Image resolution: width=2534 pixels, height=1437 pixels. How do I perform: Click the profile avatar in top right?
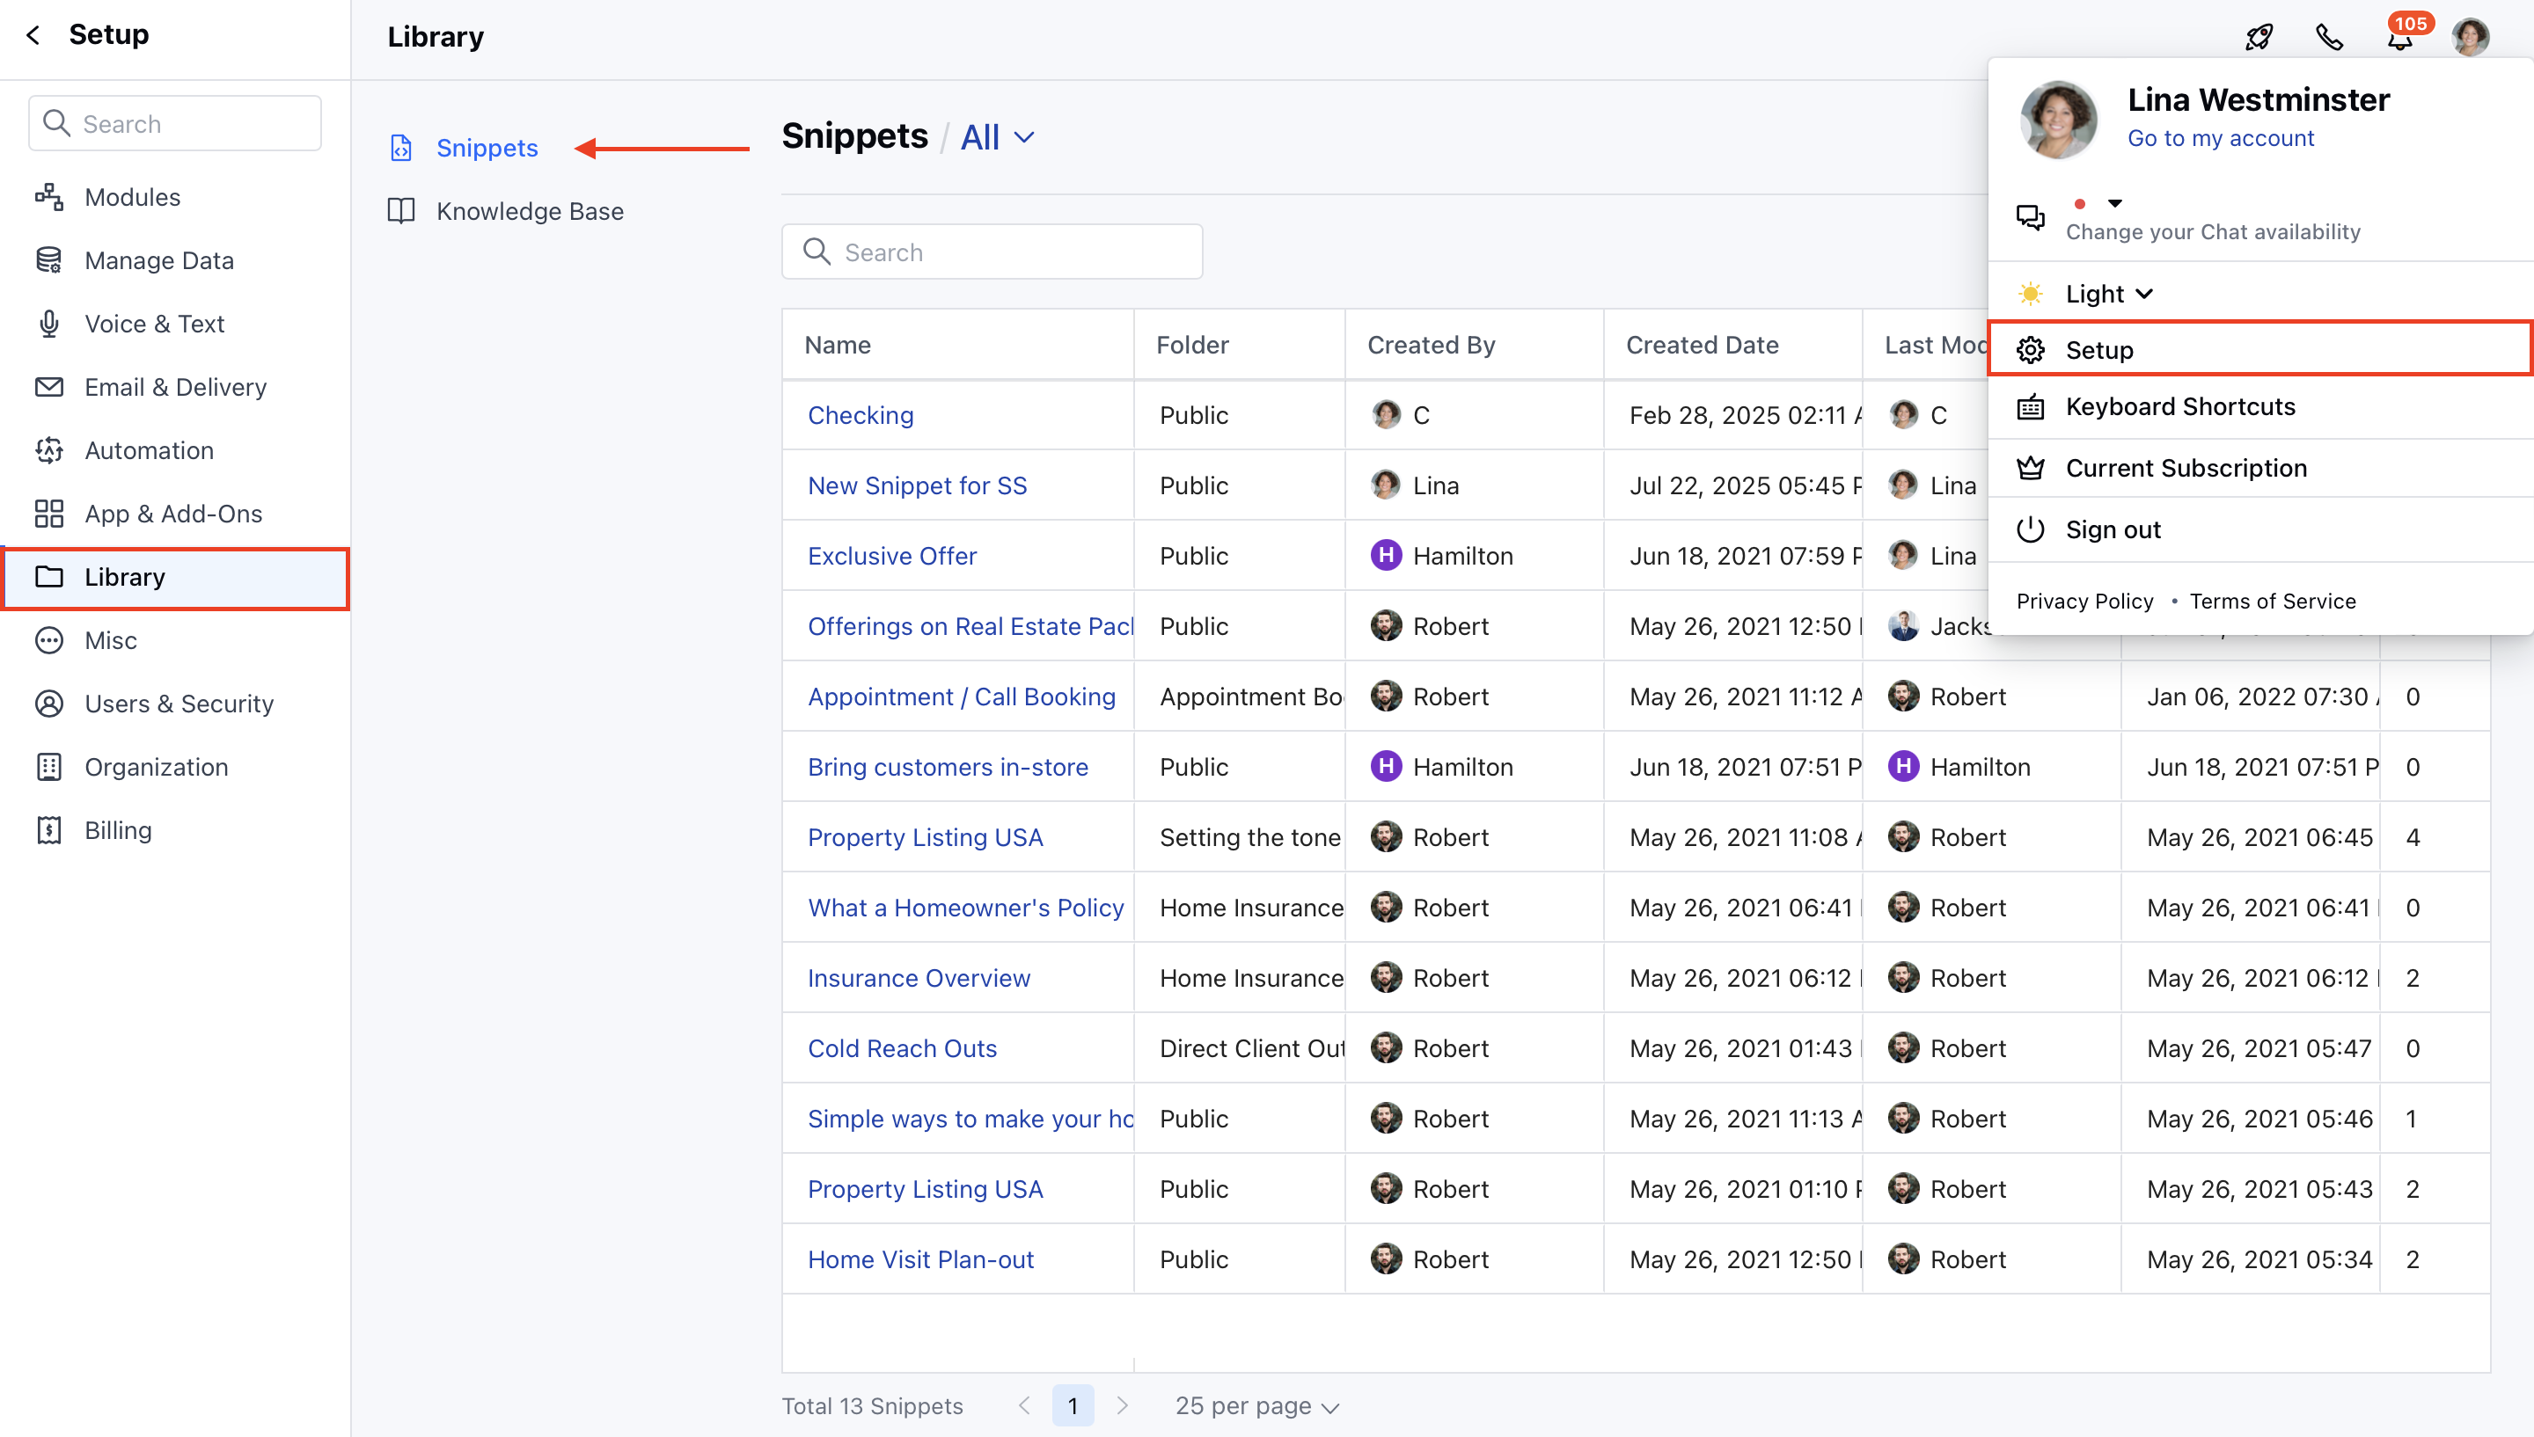pos(2470,38)
